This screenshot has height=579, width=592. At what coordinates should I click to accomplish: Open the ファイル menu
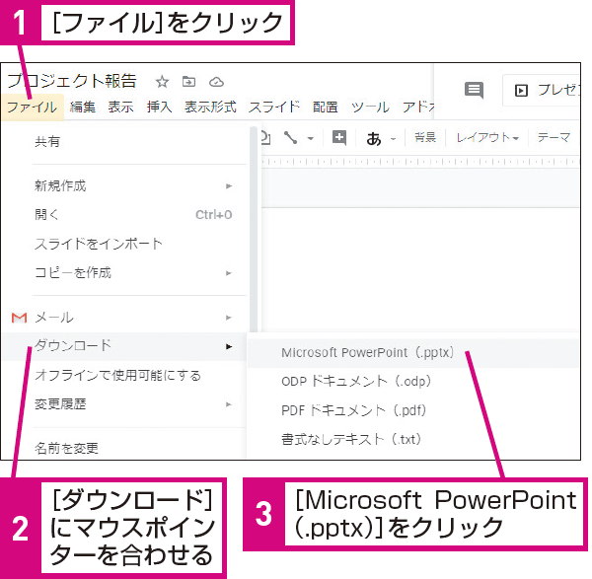point(33,107)
